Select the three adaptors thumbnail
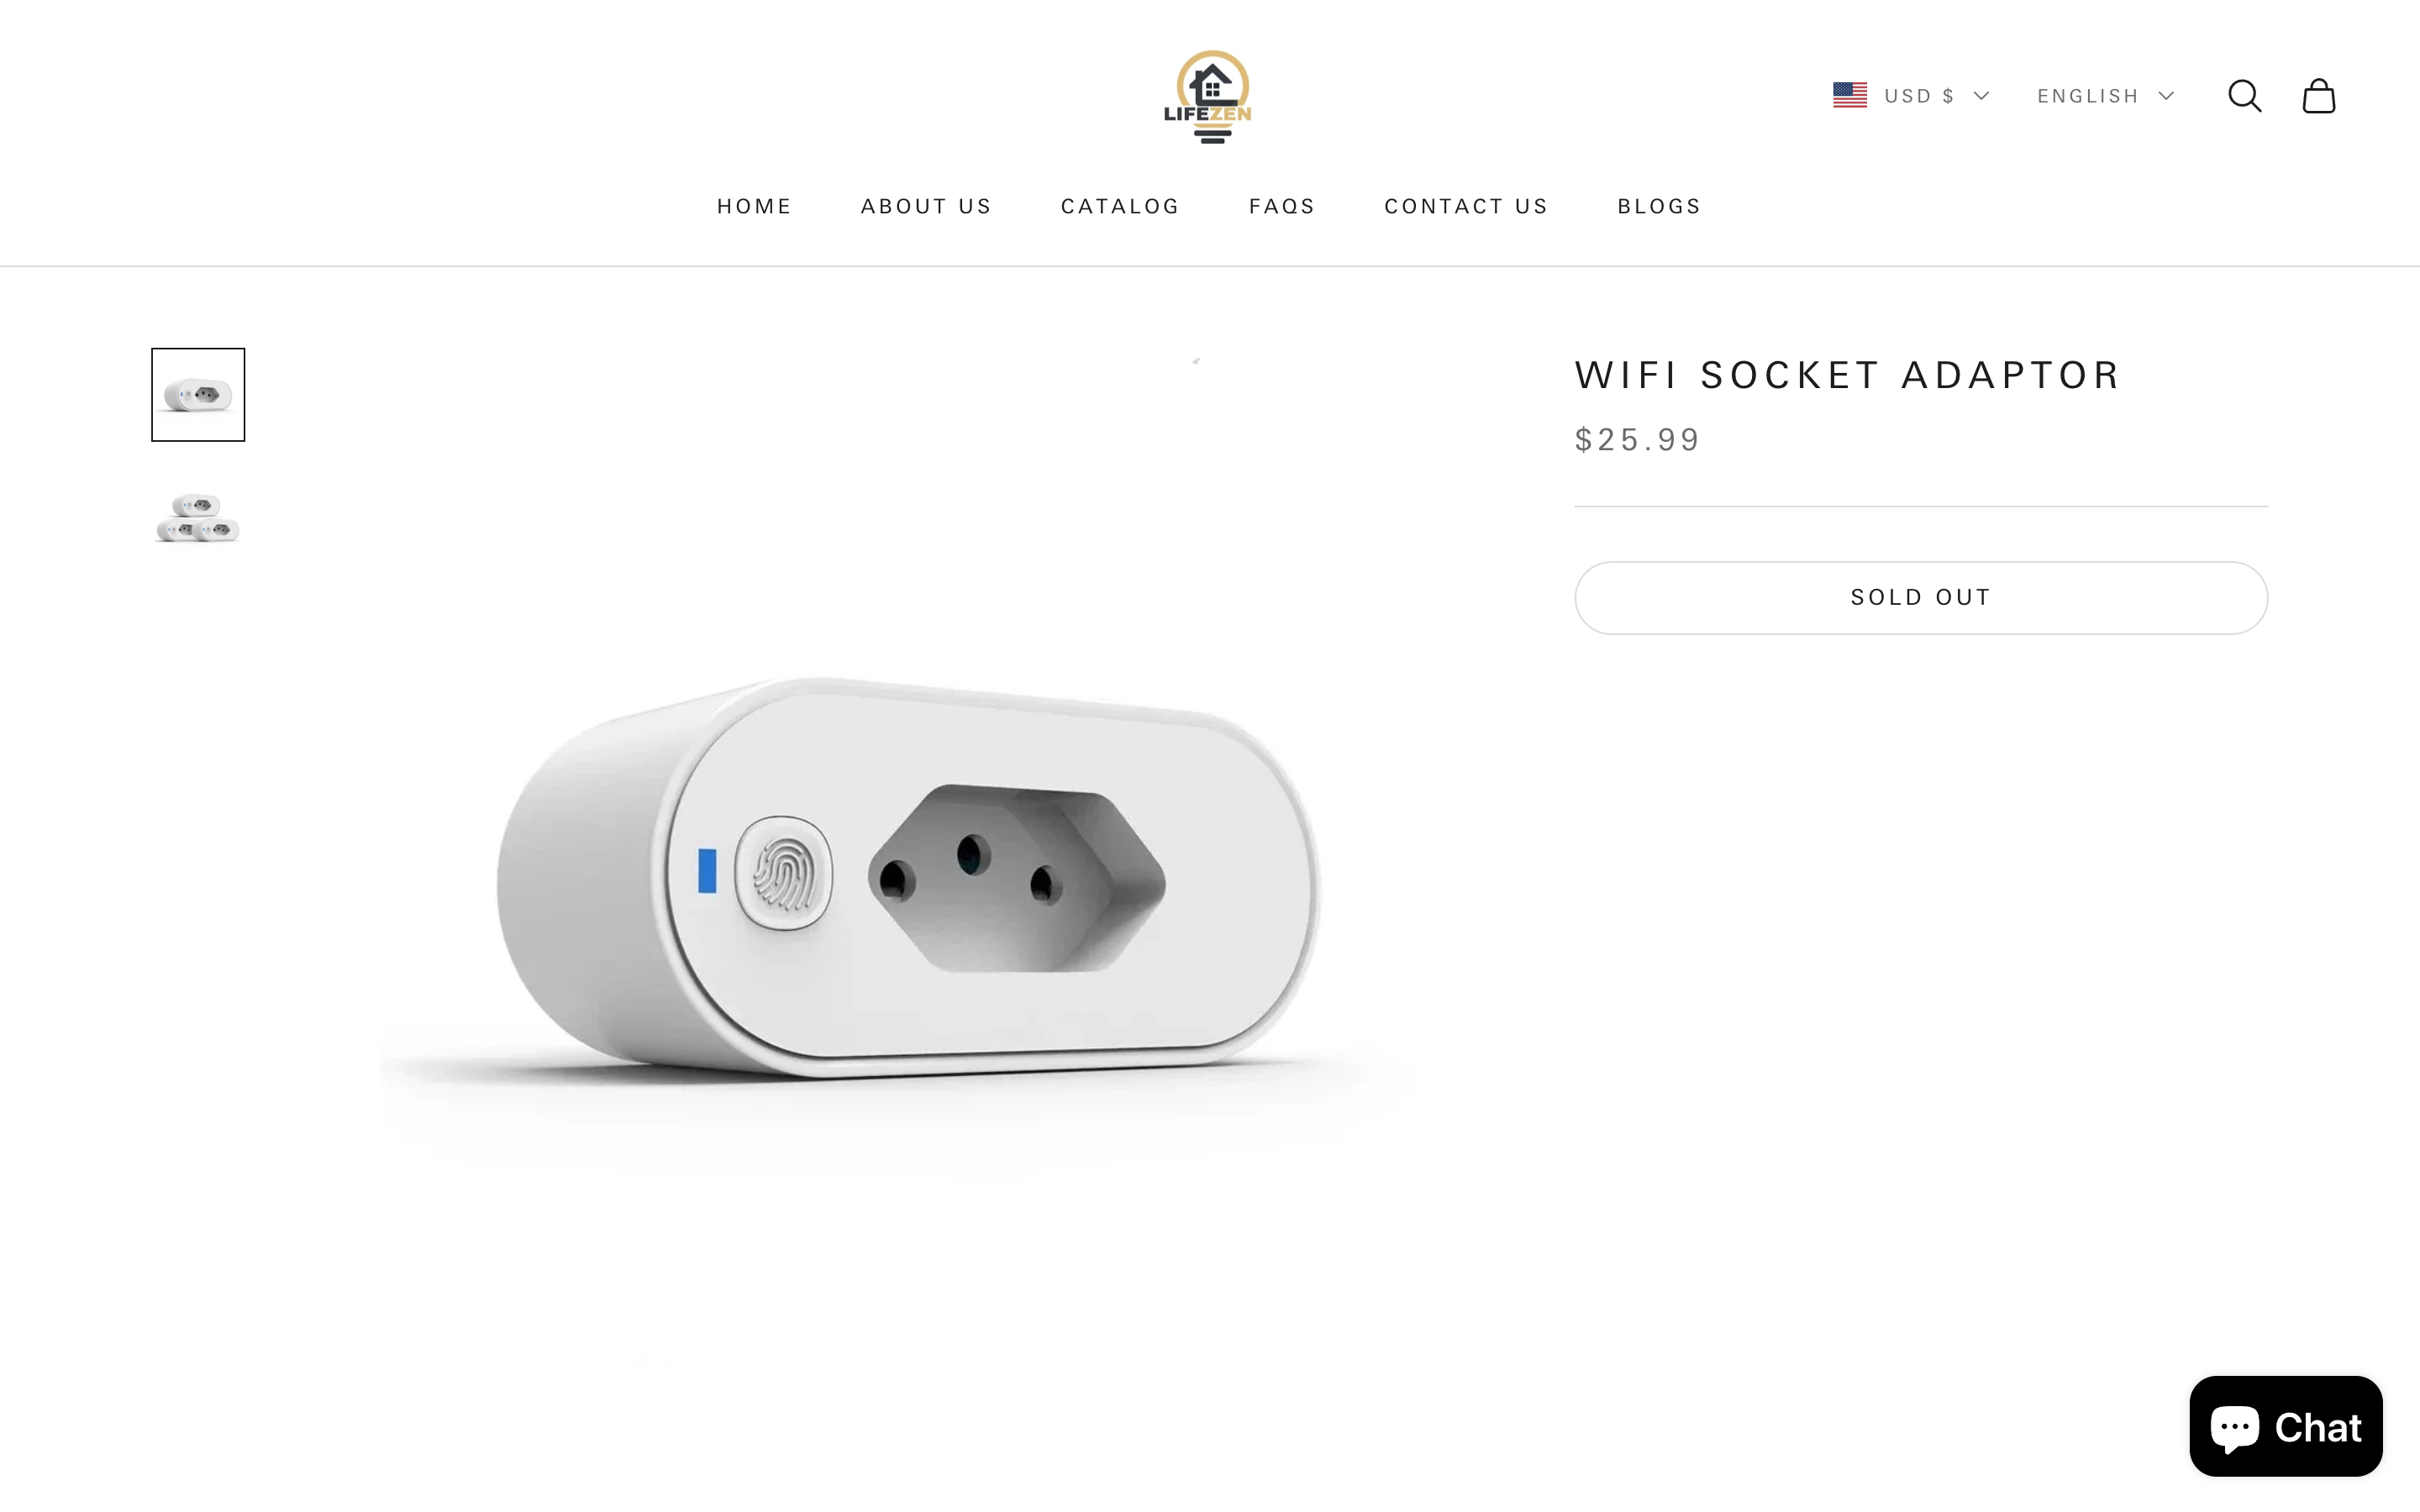The width and height of the screenshot is (2420, 1512). pos(198,517)
